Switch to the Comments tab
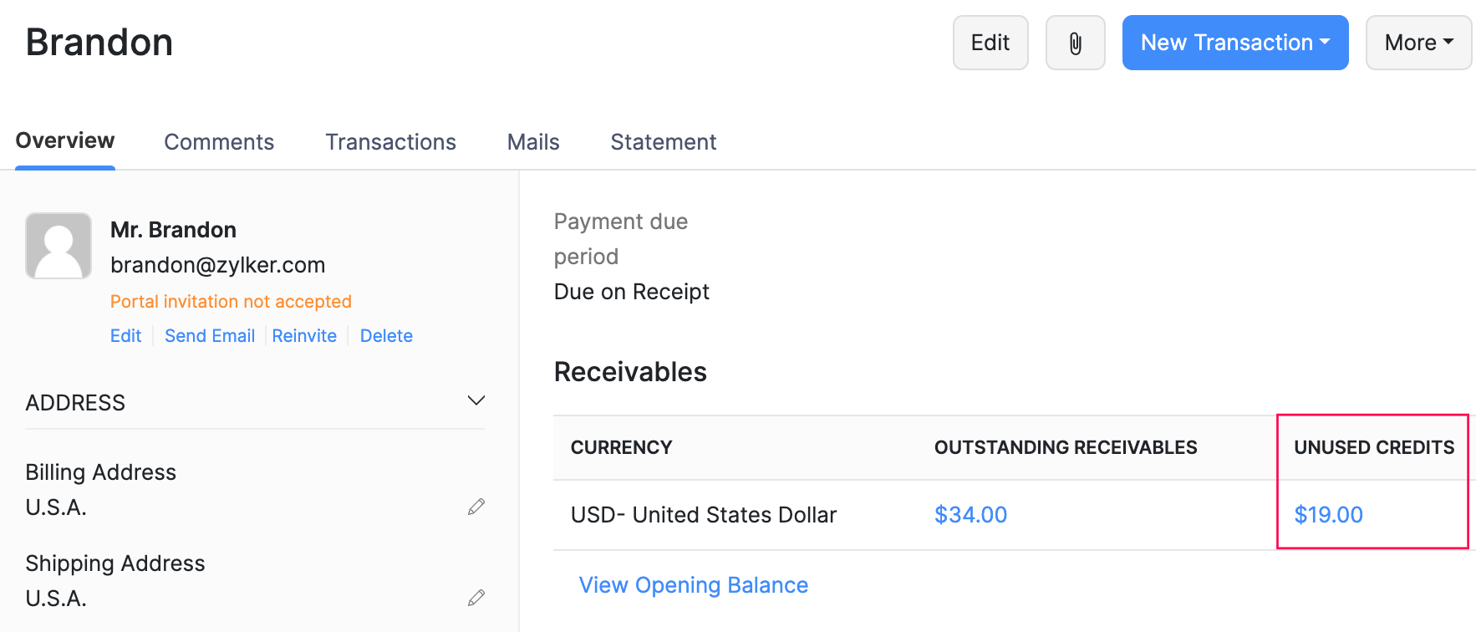 (219, 142)
